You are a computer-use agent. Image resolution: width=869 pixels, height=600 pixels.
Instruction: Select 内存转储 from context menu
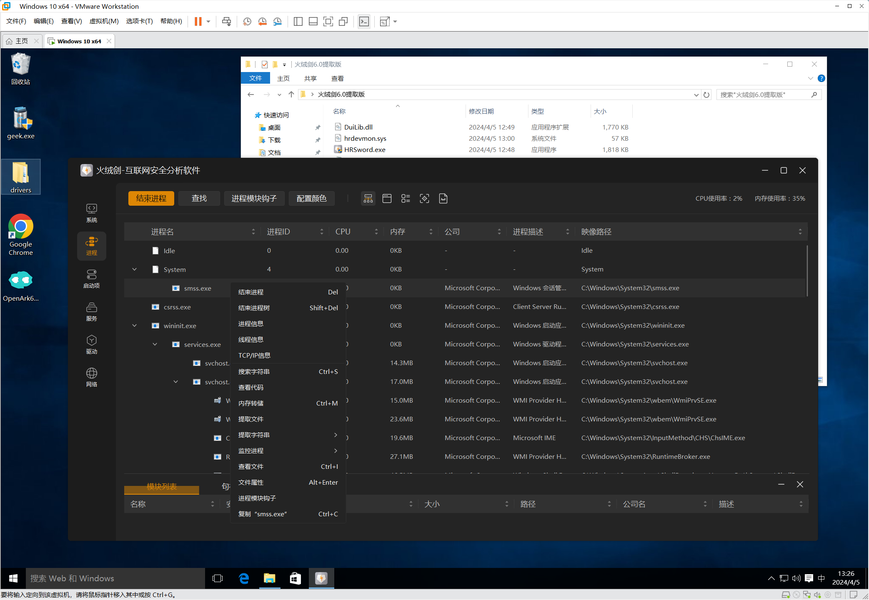tap(288, 403)
